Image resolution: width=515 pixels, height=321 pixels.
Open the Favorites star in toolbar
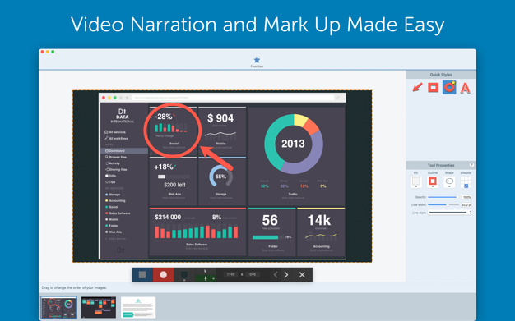click(x=257, y=60)
